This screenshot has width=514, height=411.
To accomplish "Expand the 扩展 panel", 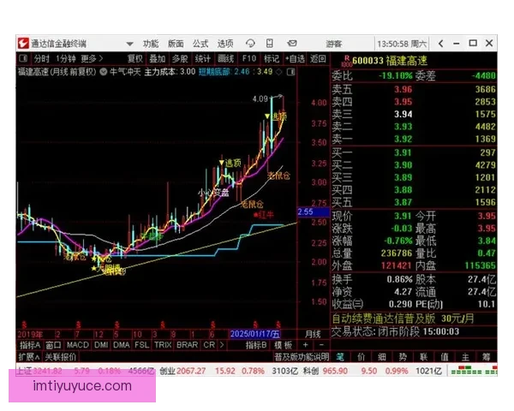I will point(29,357).
